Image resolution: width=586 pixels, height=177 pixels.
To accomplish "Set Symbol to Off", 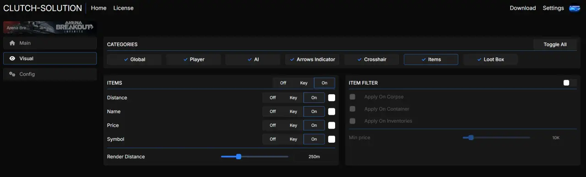I will pos(273,139).
